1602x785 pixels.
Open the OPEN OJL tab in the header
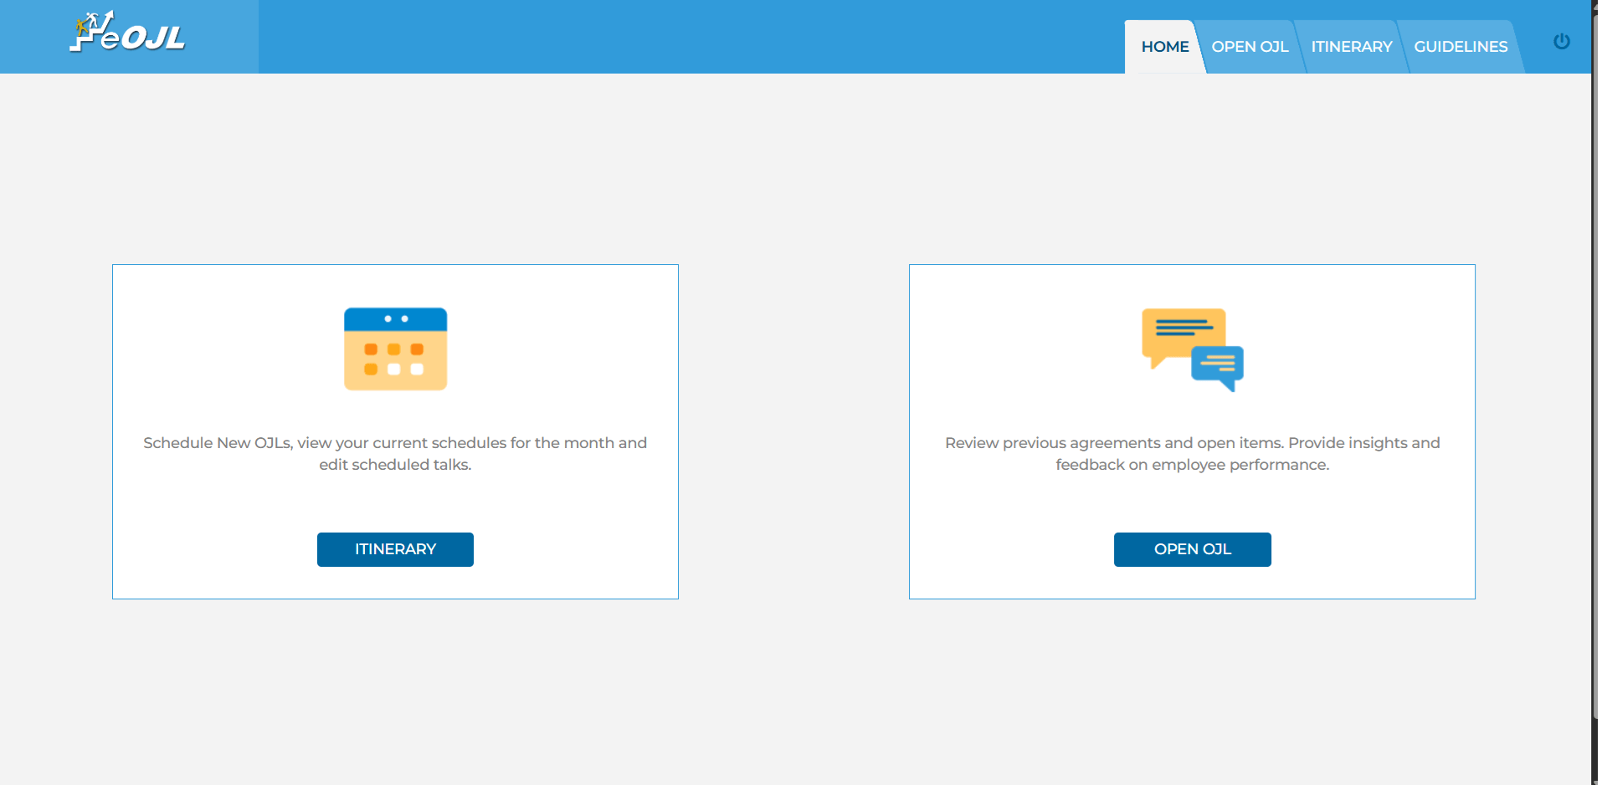(1250, 47)
